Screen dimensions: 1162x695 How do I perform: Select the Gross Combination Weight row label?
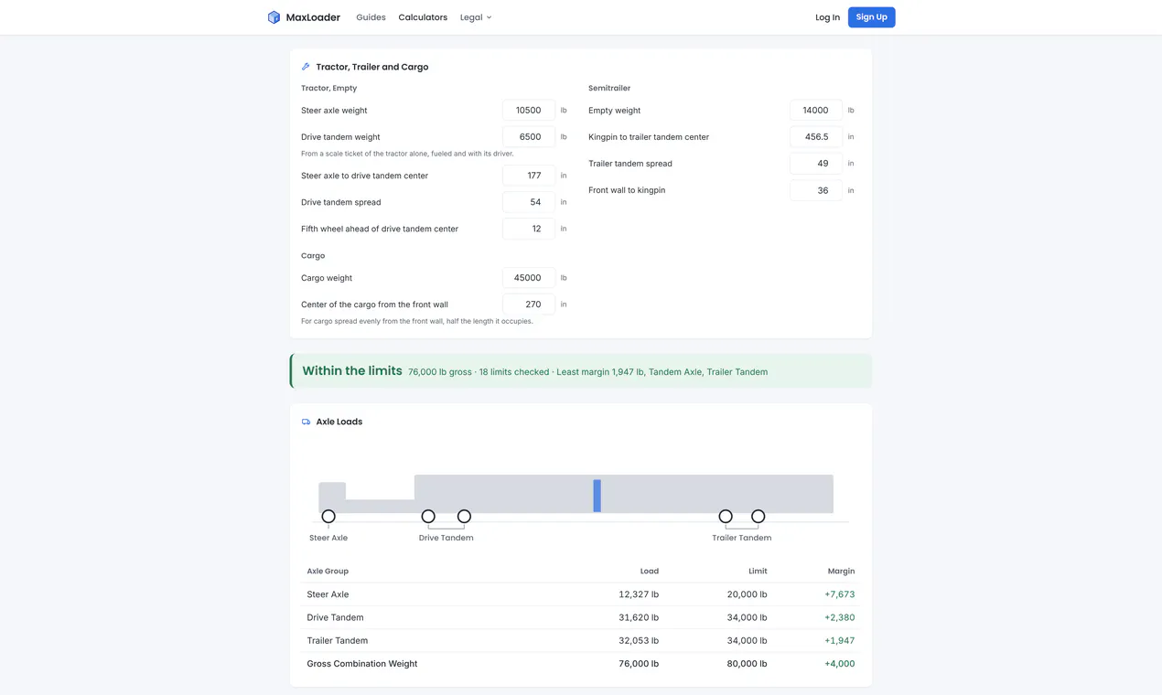(361, 664)
